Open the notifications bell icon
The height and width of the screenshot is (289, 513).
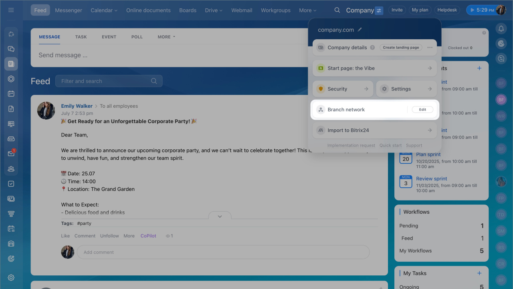pos(501,28)
